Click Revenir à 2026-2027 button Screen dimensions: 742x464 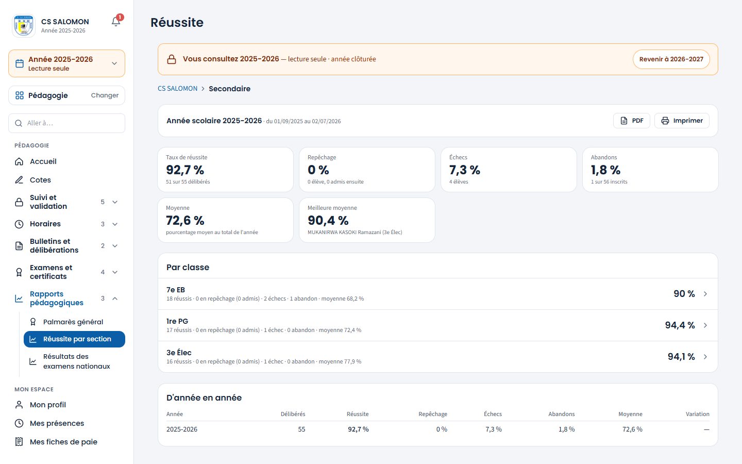pyautogui.click(x=671, y=59)
